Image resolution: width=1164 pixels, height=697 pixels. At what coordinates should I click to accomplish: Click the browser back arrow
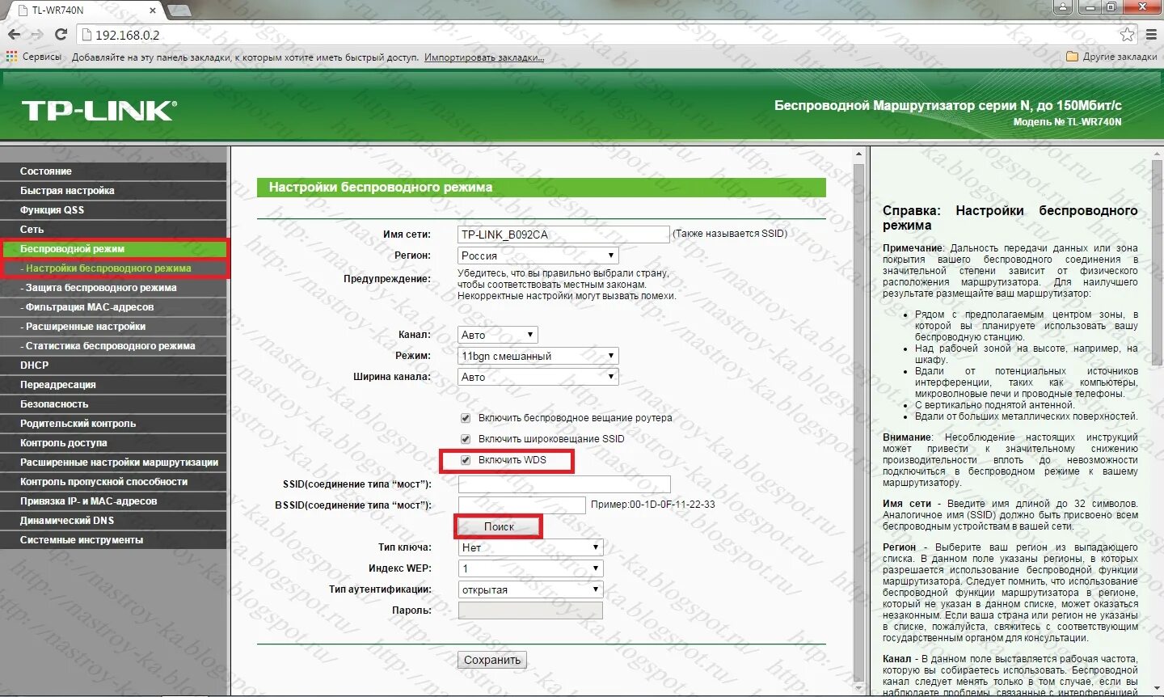click(x=14, y=35)
